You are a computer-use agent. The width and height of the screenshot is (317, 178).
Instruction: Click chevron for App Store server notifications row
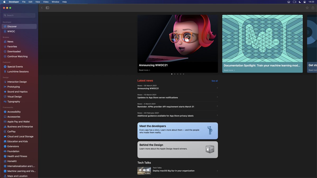point(217,97)
